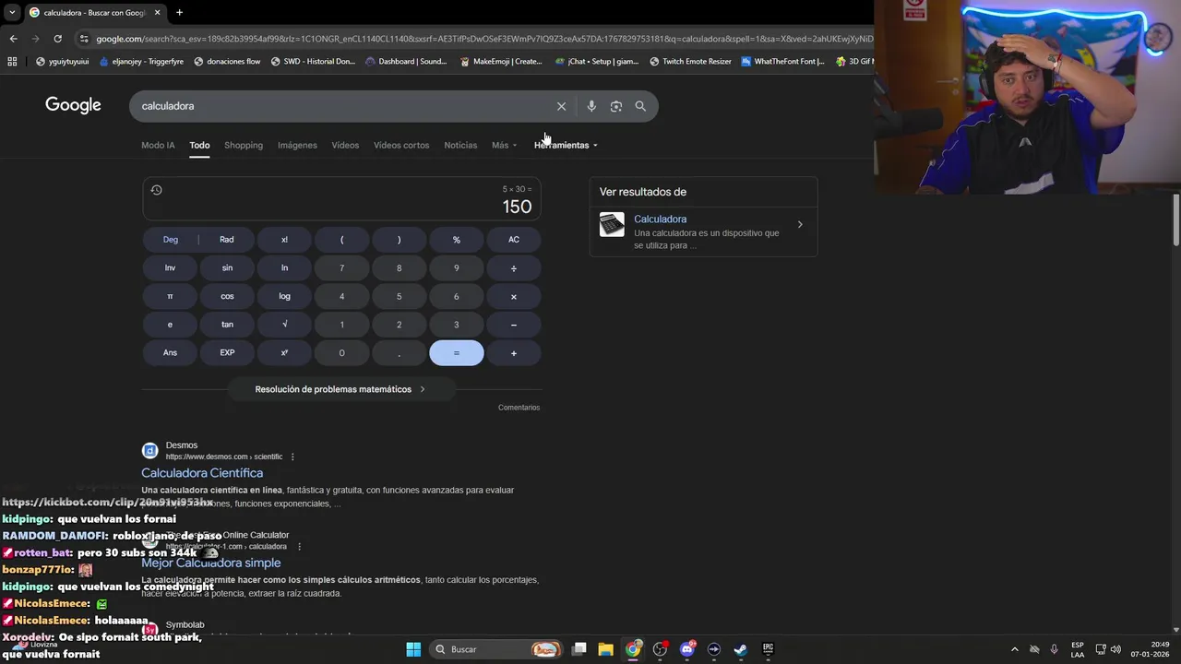The height and width of the screenshot is (664, 1181).
Task: Open the Desmos result options three dots
Action: point(292,456)
